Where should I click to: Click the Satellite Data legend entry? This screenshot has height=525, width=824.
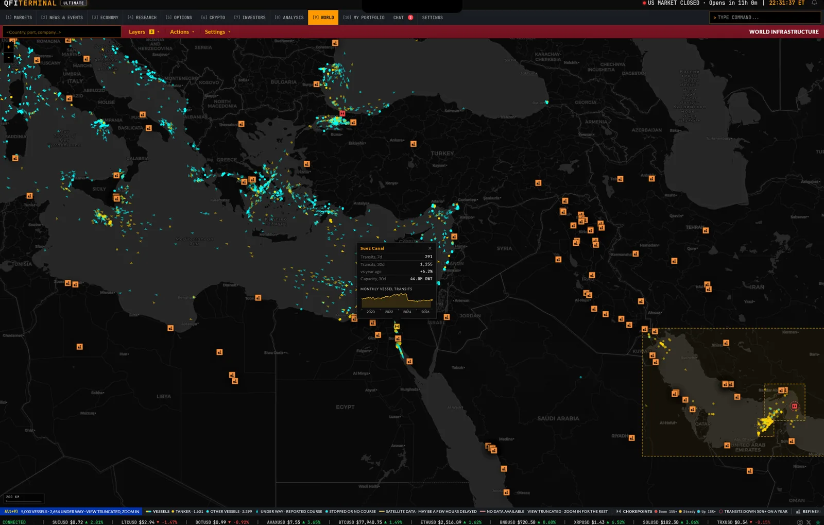coord(428,512)
